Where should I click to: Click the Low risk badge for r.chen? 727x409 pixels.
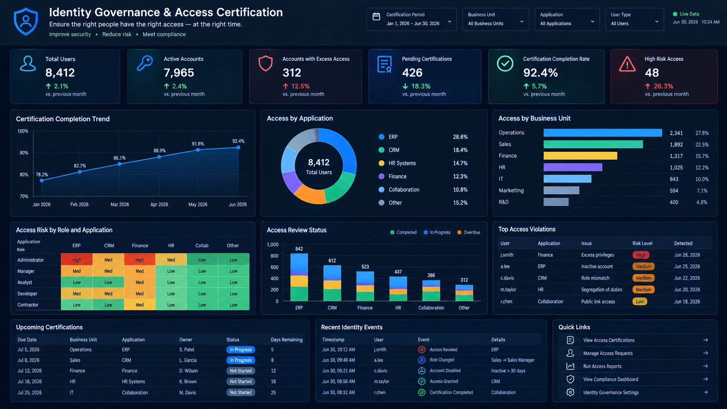[640, 301]
